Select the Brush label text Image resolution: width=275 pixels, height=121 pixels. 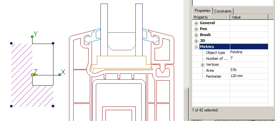[205, 35]
